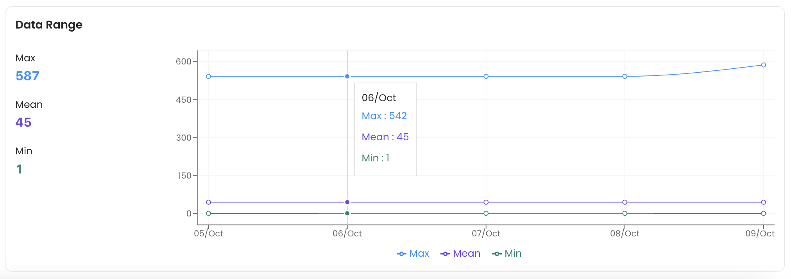Viewport: 791px width, 279px height.
Task: Click the Max data point on 08/Oct
Action: pos(625,77)
